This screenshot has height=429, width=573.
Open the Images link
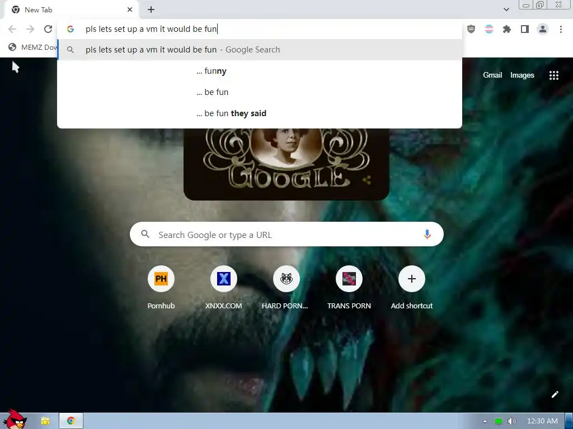[522, 75]
